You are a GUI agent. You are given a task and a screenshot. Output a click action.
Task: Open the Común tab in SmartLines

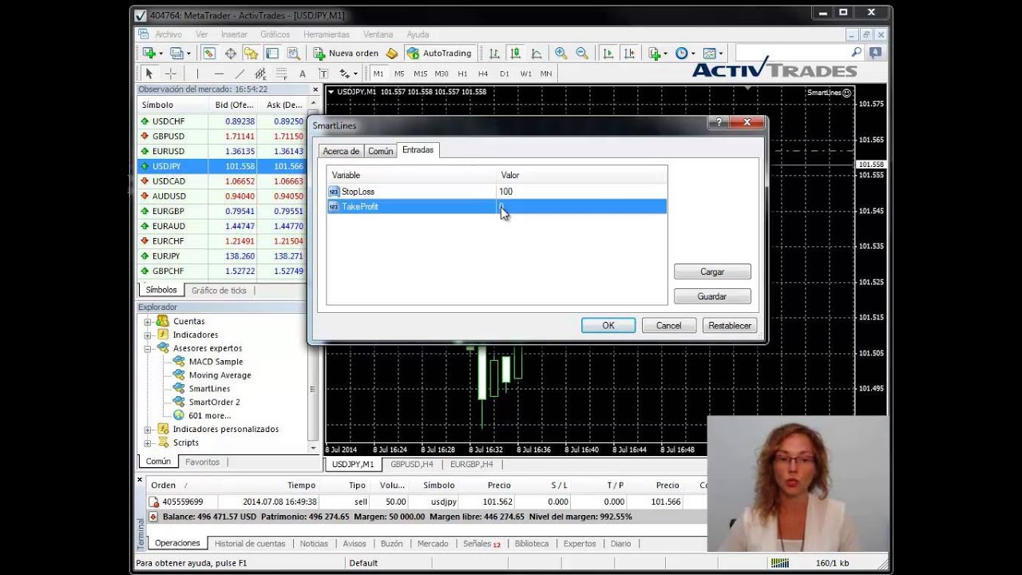pyautogui.click(x=381, y=151)
